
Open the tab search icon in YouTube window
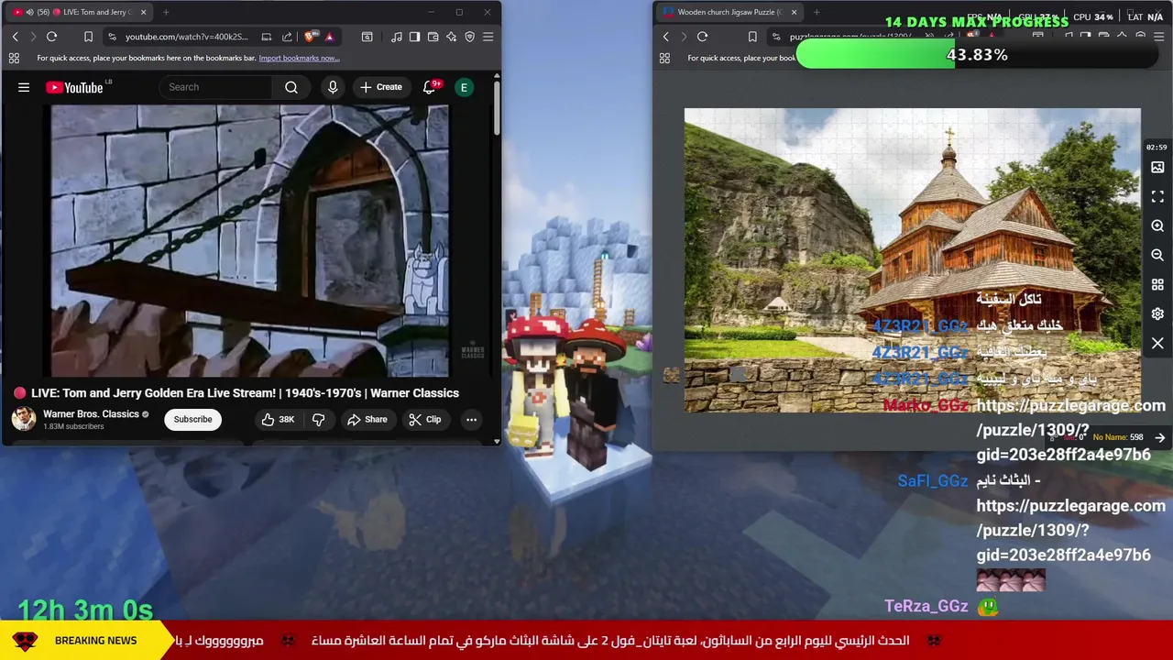click(x=367, y=37)
